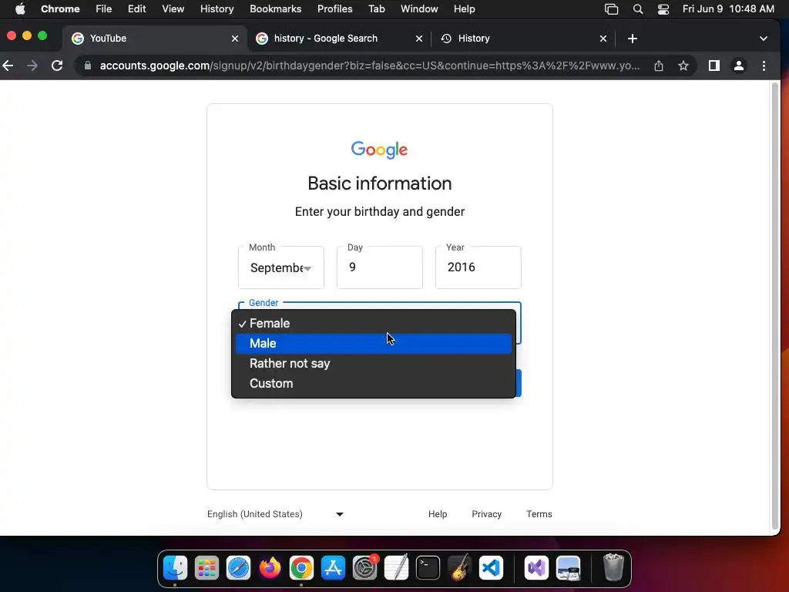789x592 pixels.
Task: Open the Bookmarks menu
Action: click(275, 8)
